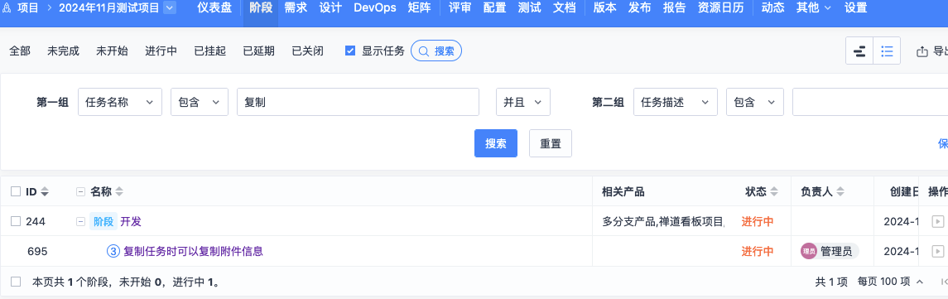
Task: Open the 仪表盘 tab
Action: (214, 8)
